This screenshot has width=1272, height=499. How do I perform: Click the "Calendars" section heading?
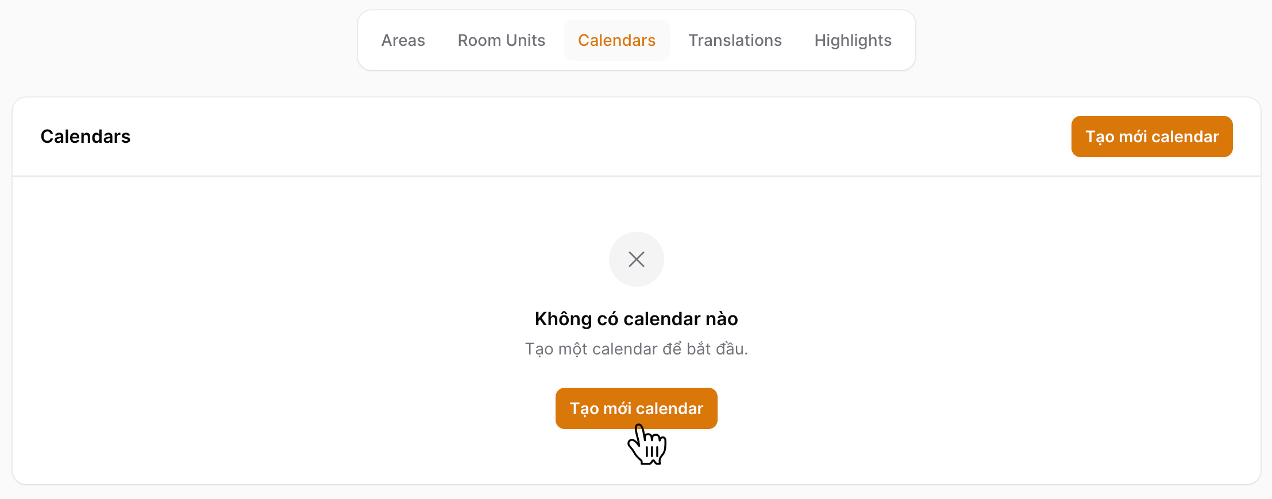[86, 137]
